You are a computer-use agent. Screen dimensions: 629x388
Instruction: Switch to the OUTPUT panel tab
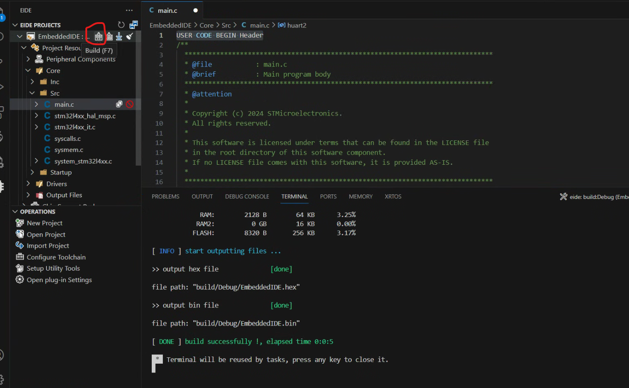pos(202,197)
